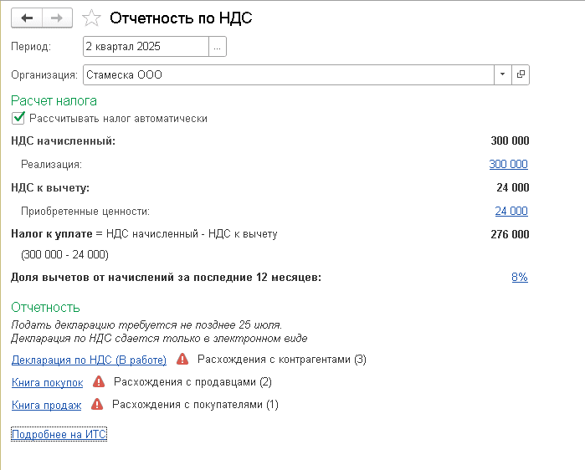The image size is (585, 470).
Task: Expand the Организация dropdown list
Action: 502,74
